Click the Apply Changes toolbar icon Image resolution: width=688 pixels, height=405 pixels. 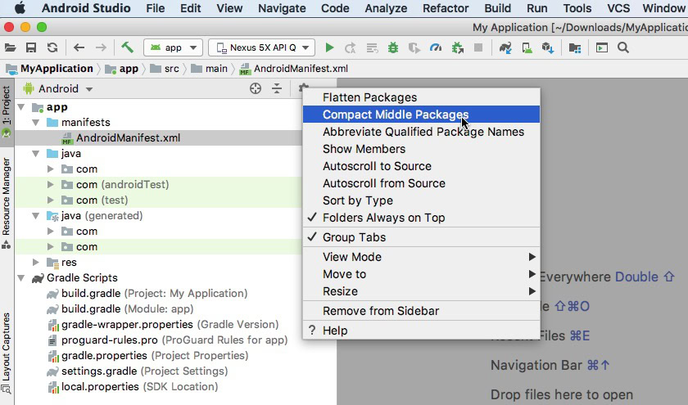click(x=351, y=47)
